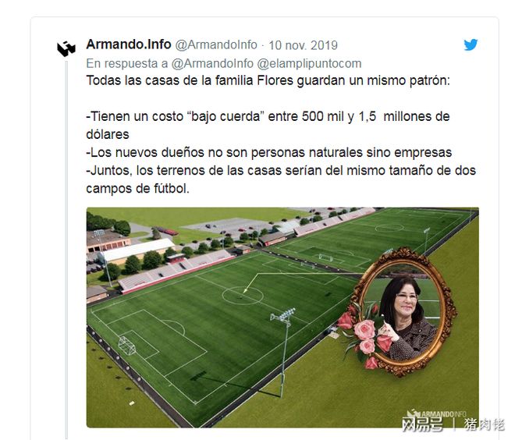Click the 猪肉铊 watermark text
Image resolution: width=515 pixels, height=440 pixels.
484,424
